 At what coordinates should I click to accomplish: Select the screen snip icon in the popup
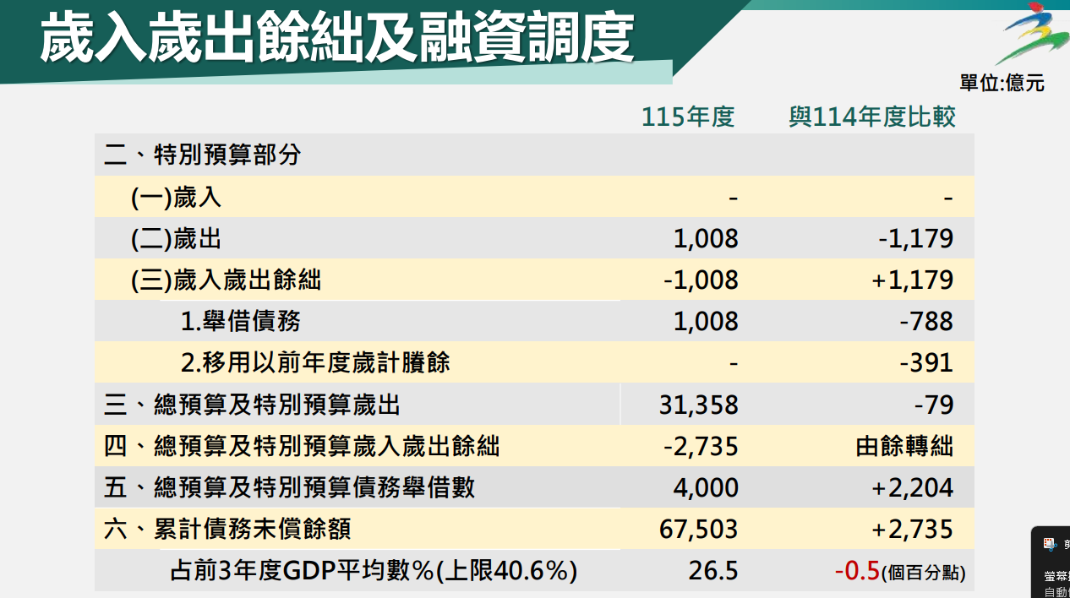[1048, 544]
